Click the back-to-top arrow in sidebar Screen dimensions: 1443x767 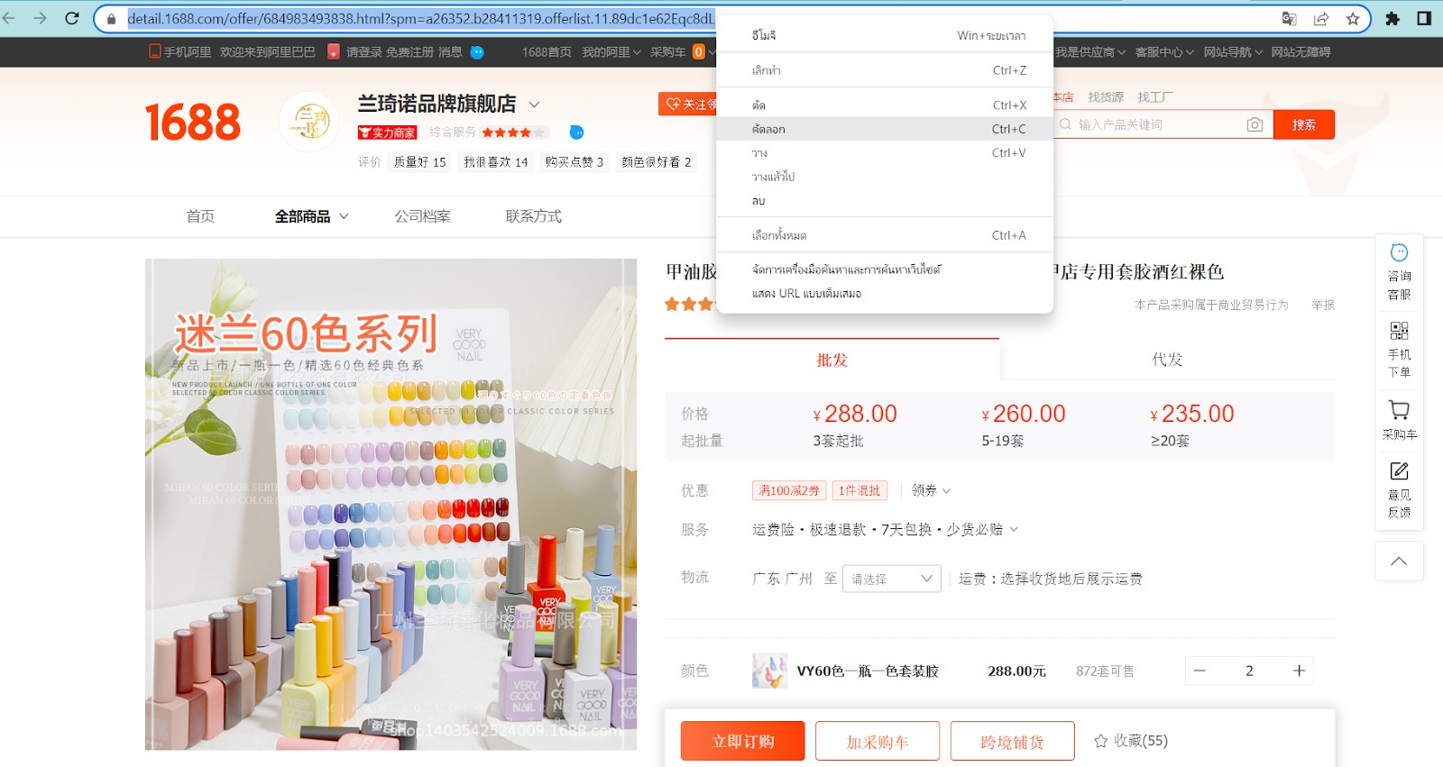point(1399,561)
